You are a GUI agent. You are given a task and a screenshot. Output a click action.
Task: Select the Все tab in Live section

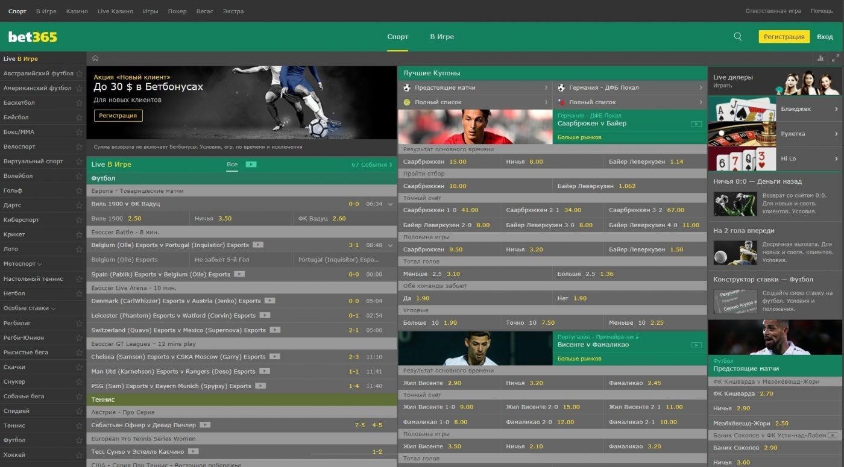232,165
